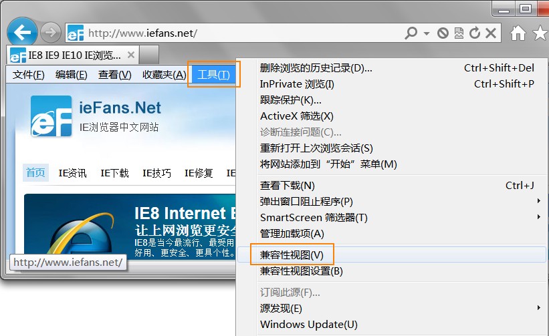This screenshot has height=336, width=549.
Task: Select 兼容性视图(V)
Action: (x=391, y=255)
